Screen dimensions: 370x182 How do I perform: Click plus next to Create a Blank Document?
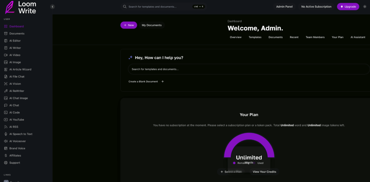pyautogui.click(x=163, y=81)
